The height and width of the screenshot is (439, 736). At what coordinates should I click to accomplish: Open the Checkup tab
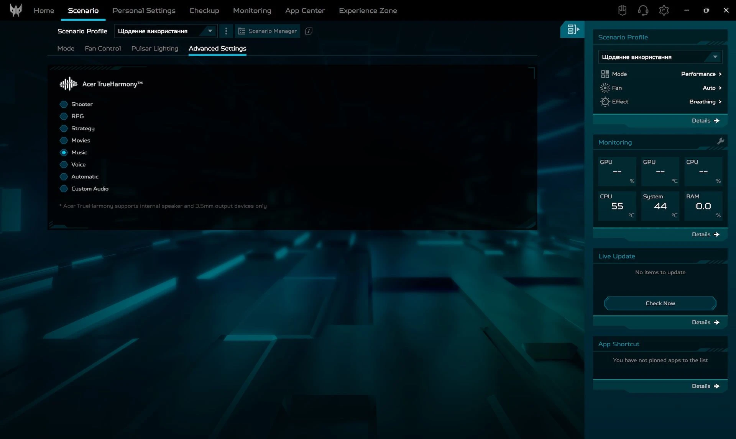pyautogui.click(x=204, y=10)
